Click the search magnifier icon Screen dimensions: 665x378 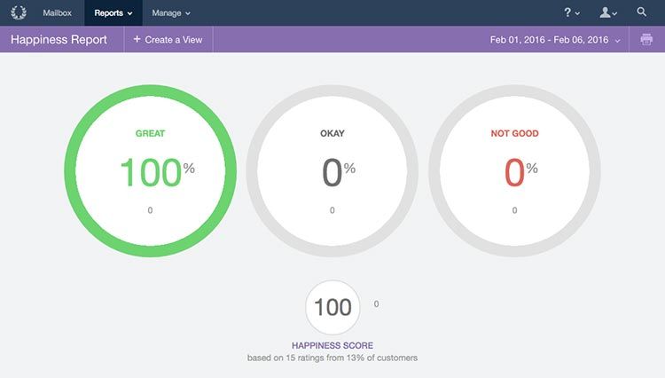642,12
